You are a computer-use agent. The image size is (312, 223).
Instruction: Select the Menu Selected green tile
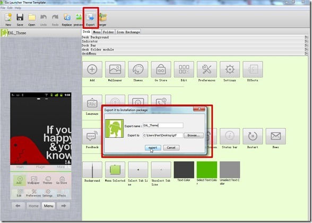click(115, 170)
